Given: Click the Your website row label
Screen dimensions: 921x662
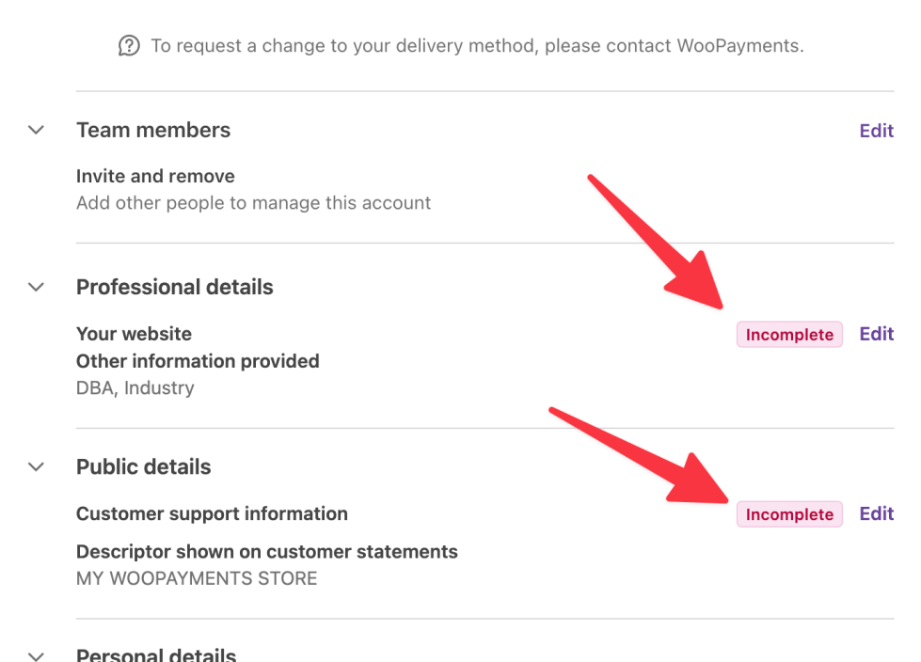Looking at the screenshot, I should coord(134,334).
